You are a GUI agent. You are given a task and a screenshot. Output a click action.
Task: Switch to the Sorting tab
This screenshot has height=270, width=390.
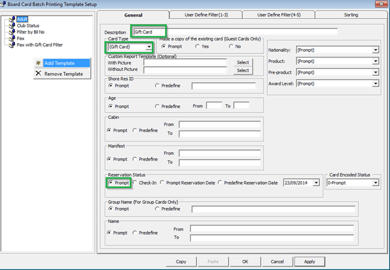click(x=351, y=15)
